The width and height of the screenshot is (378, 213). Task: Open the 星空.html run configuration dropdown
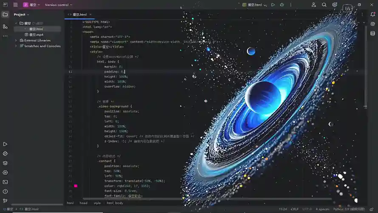coord(254,5)
